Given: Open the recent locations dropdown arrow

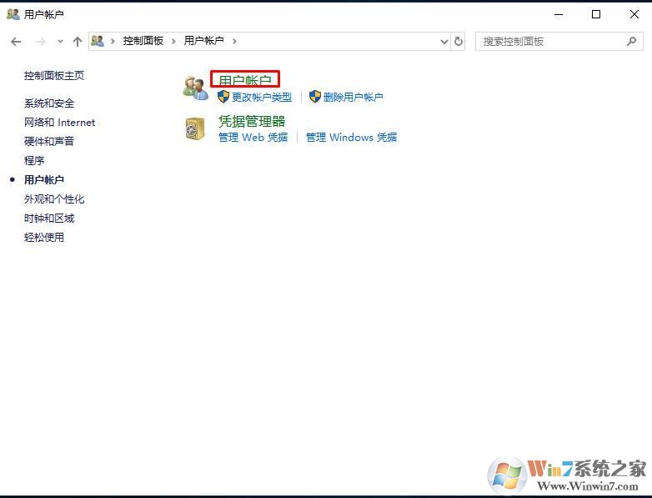Looking at the screenshot, I should pyautogui.click(x=60, y=41).
